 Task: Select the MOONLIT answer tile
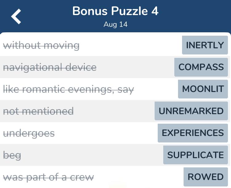(203, 89)
